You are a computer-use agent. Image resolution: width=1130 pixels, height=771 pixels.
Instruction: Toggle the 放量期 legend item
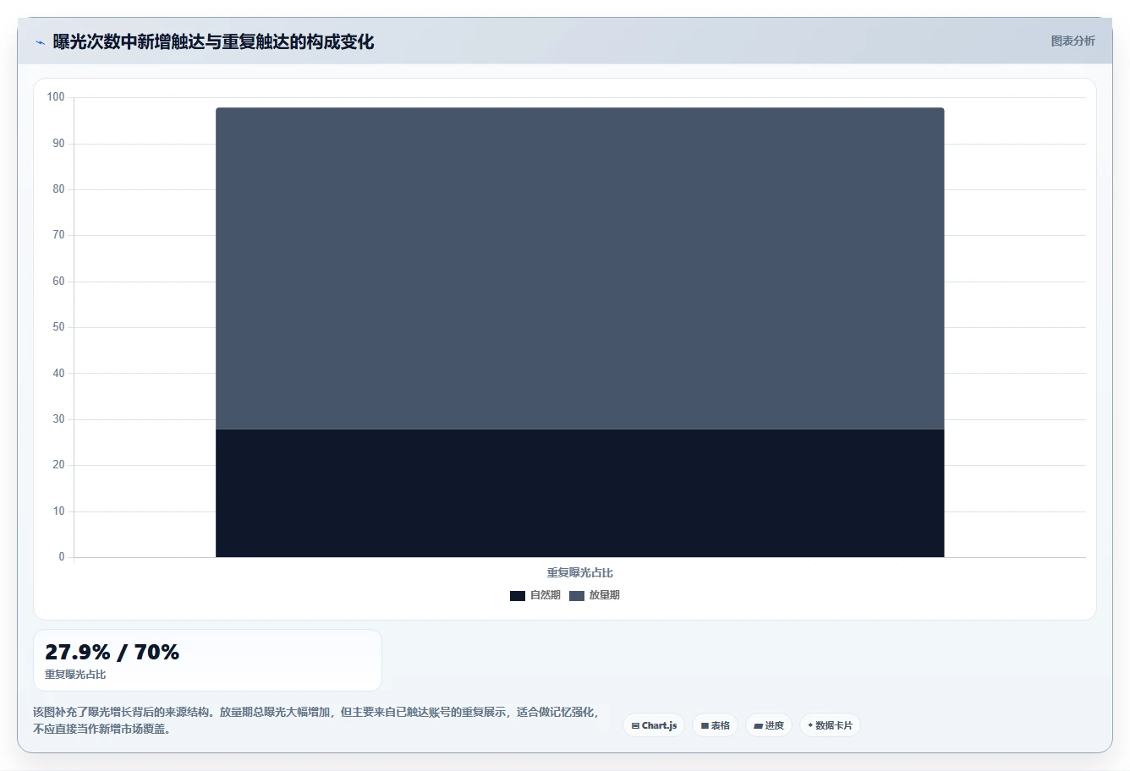(x=595, y=595)
